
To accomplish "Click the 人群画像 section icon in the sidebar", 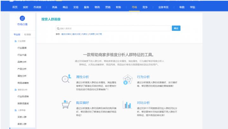I will pos(16,110).
